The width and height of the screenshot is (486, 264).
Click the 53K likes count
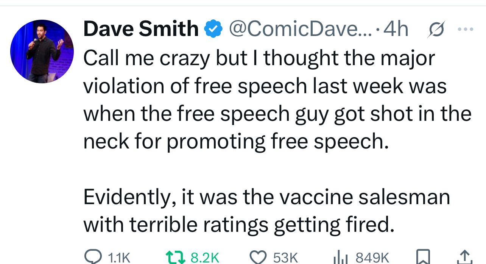285,258
